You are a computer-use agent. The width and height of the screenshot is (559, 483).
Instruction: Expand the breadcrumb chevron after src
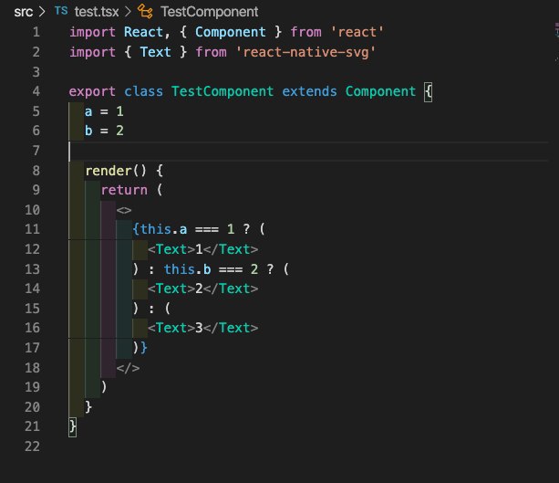click(x=43, y=12)
